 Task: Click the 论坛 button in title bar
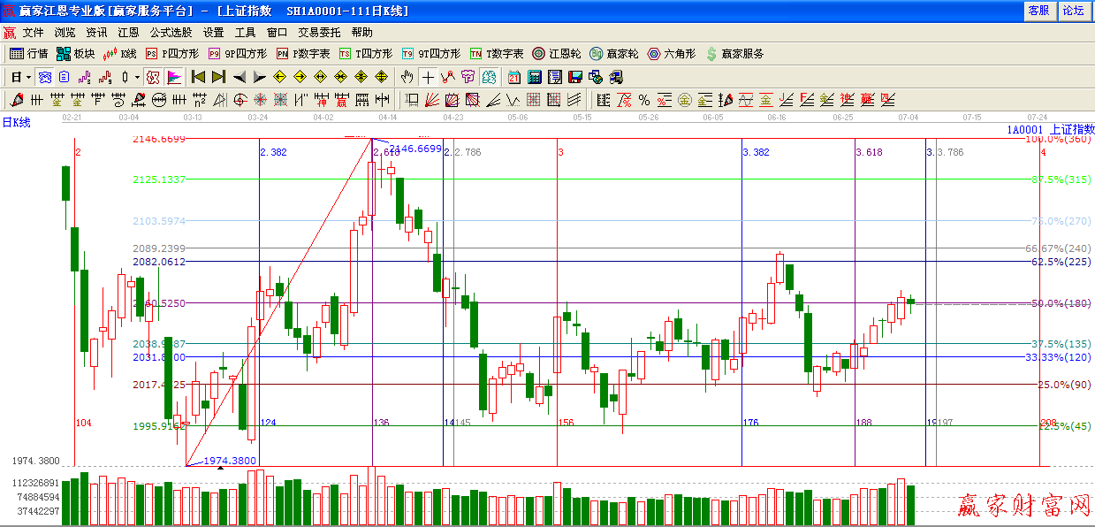(x=1073, y=11)
